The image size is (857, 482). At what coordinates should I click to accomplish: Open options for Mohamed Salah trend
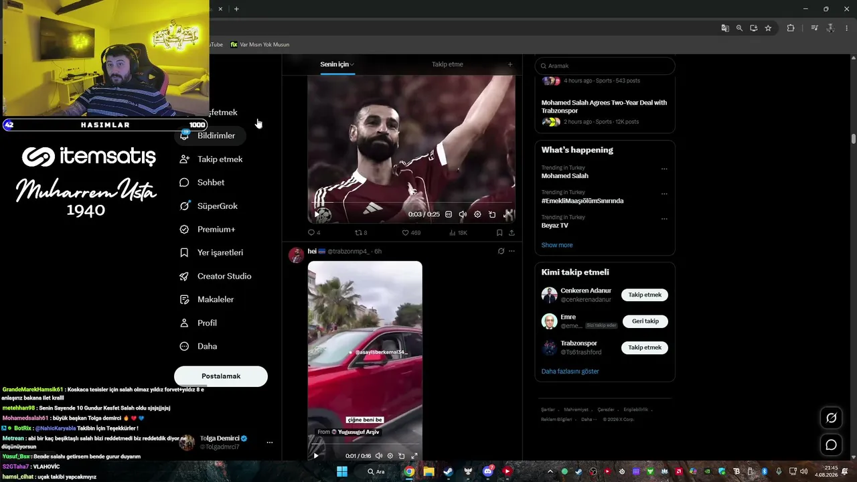(664, 169)
